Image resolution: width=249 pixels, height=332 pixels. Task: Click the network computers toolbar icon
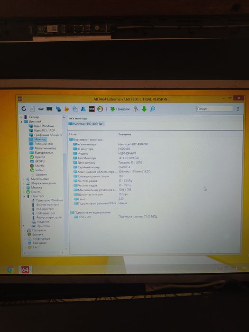tap(58, 109)
